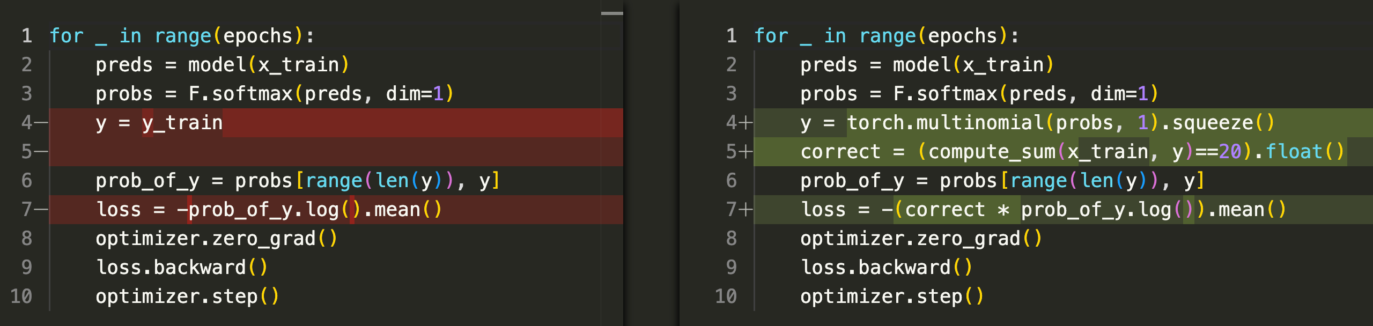Click optimizer.zero_grad in the right pane
Screen dimensions: 1373x326
click(x=910, y=239)
